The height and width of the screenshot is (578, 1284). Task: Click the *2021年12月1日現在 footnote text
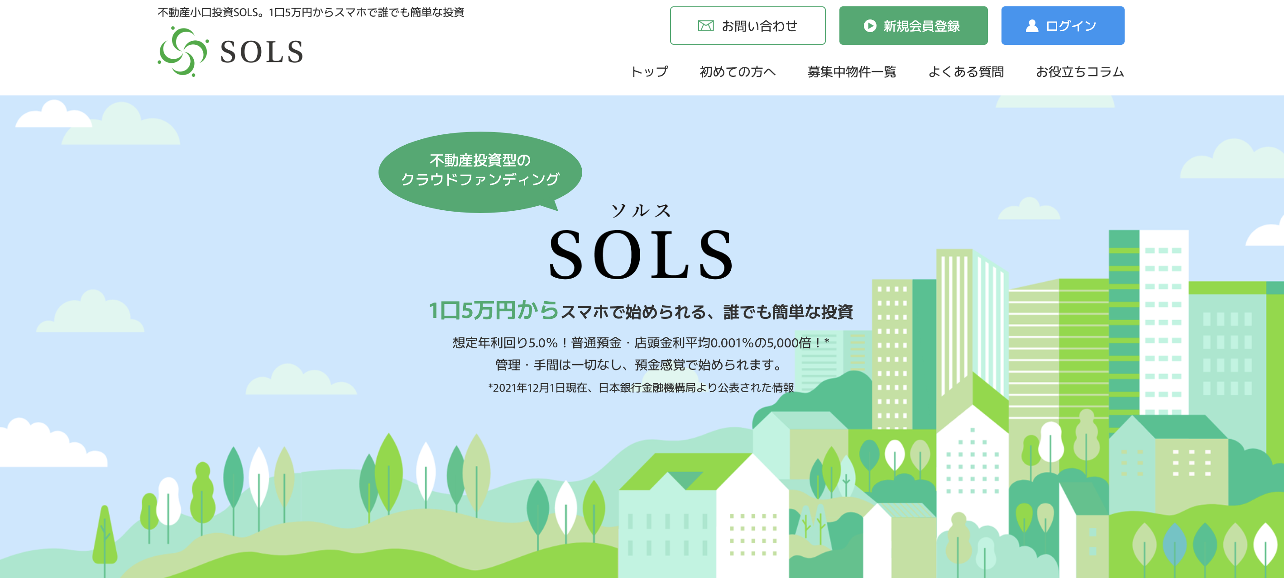tap(641, 387)
